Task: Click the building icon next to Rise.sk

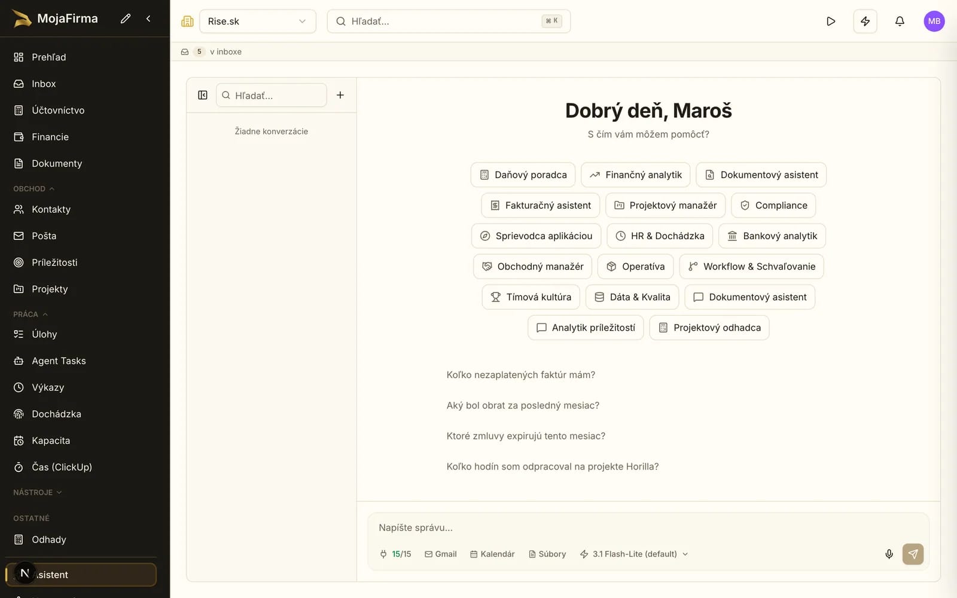Action: point(187,21)
